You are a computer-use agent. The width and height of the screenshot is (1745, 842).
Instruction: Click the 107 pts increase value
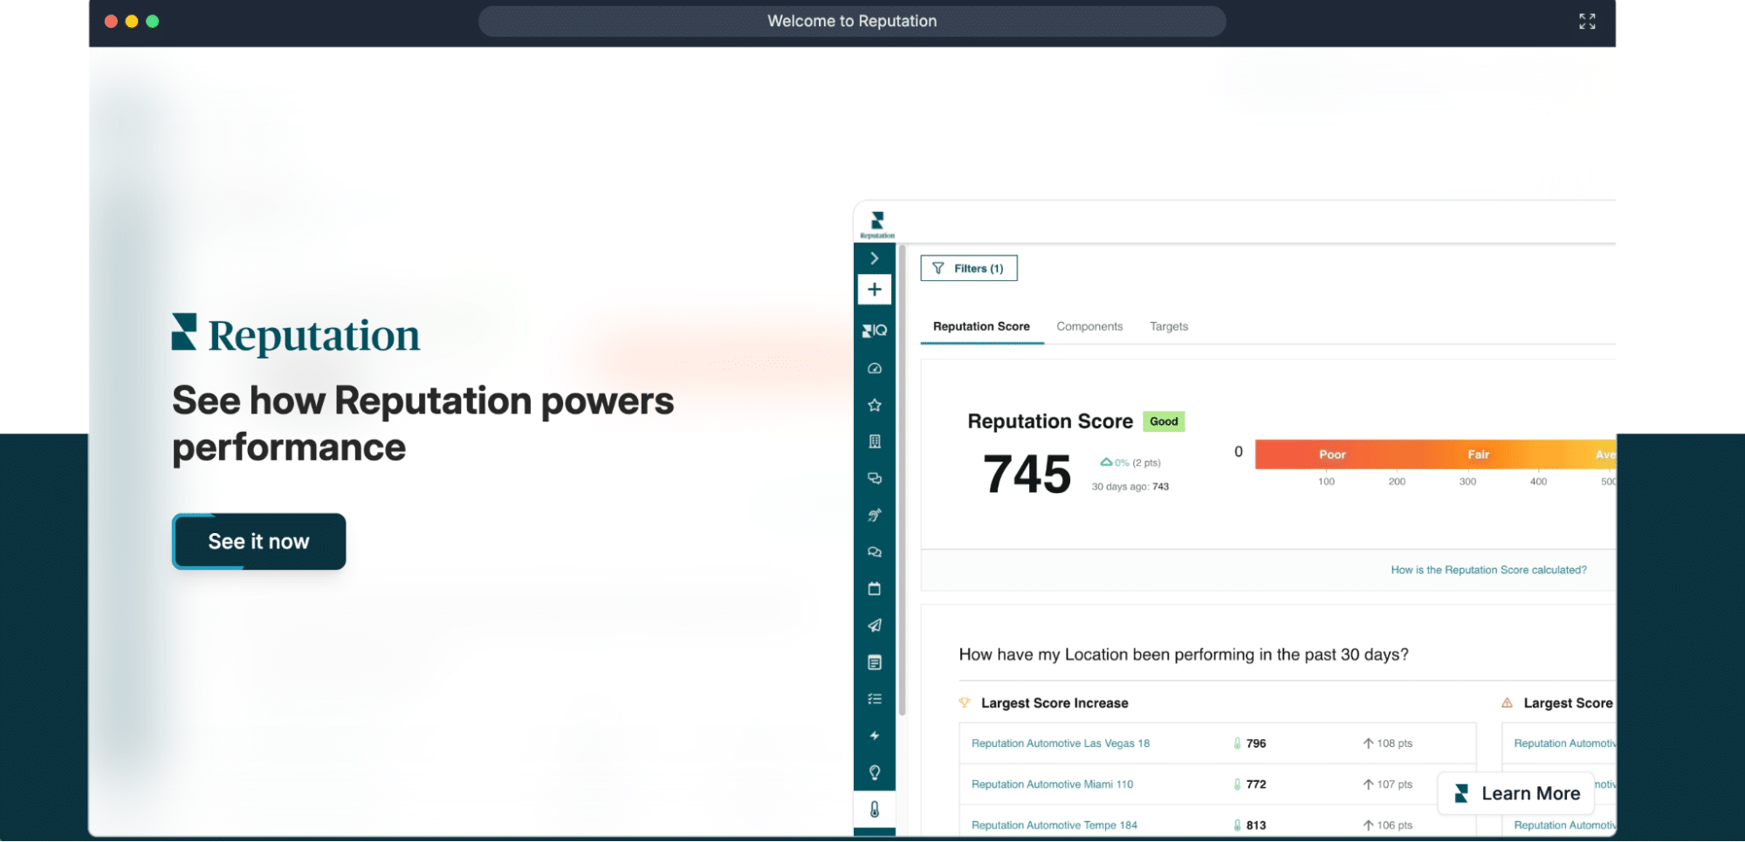click(x=1394, y=784)
